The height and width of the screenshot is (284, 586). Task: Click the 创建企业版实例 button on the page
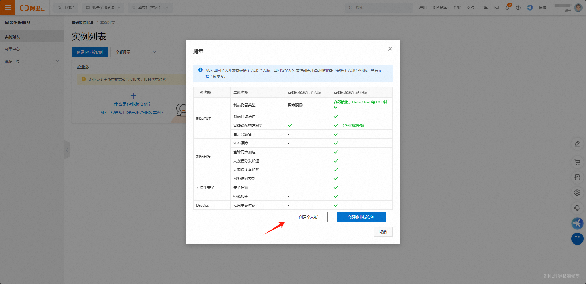[90, 52]
